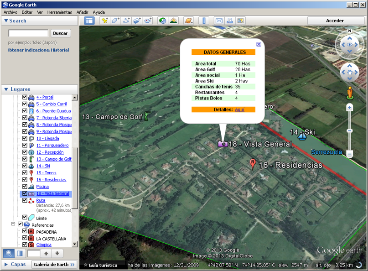The width and height of the screenshot is (368, 271).
Task: Click the golf player map icon
Action: point(147,116)
